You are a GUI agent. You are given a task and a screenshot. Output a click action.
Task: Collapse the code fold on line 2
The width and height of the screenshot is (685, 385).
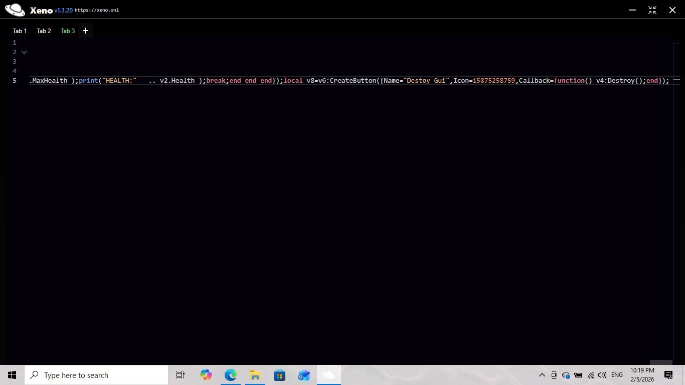pyautogui.click(x=24, y=52)
